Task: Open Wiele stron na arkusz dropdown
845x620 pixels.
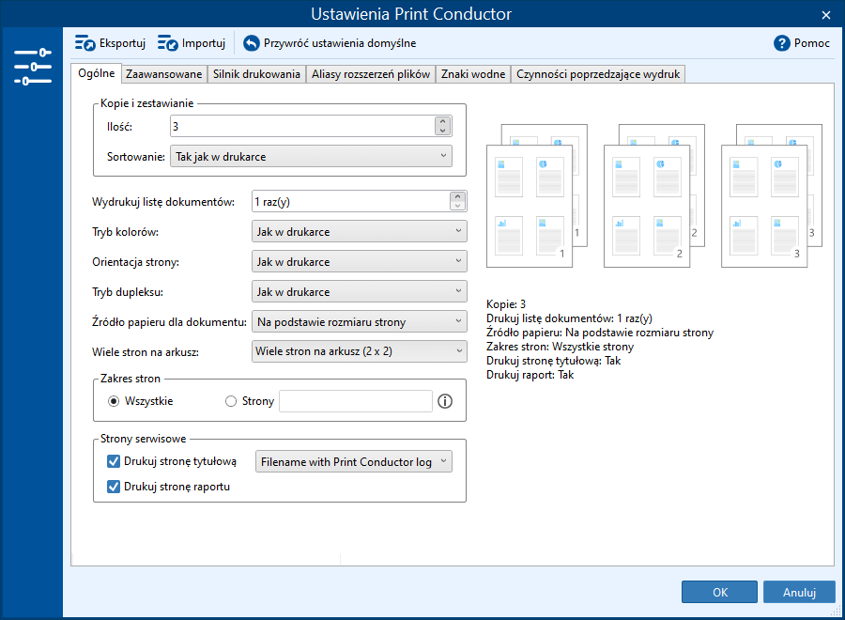Action: (359, 351)
